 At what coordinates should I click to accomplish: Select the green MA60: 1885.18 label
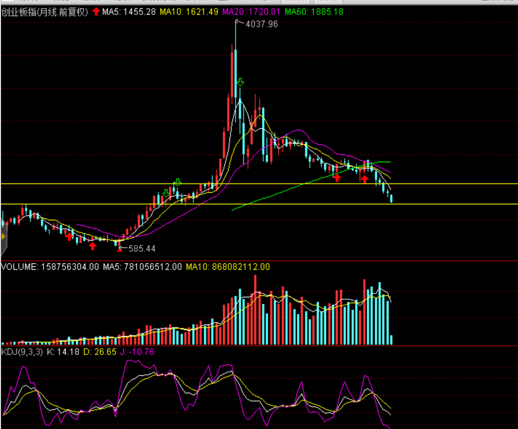click(x=313, y=12)
